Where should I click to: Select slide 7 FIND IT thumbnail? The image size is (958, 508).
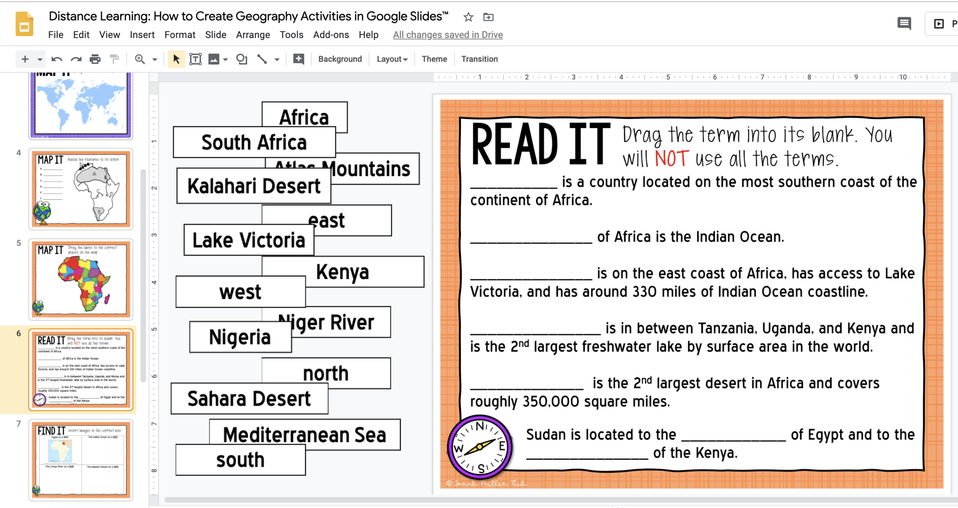pyautogui.click(x=81, y=460)
